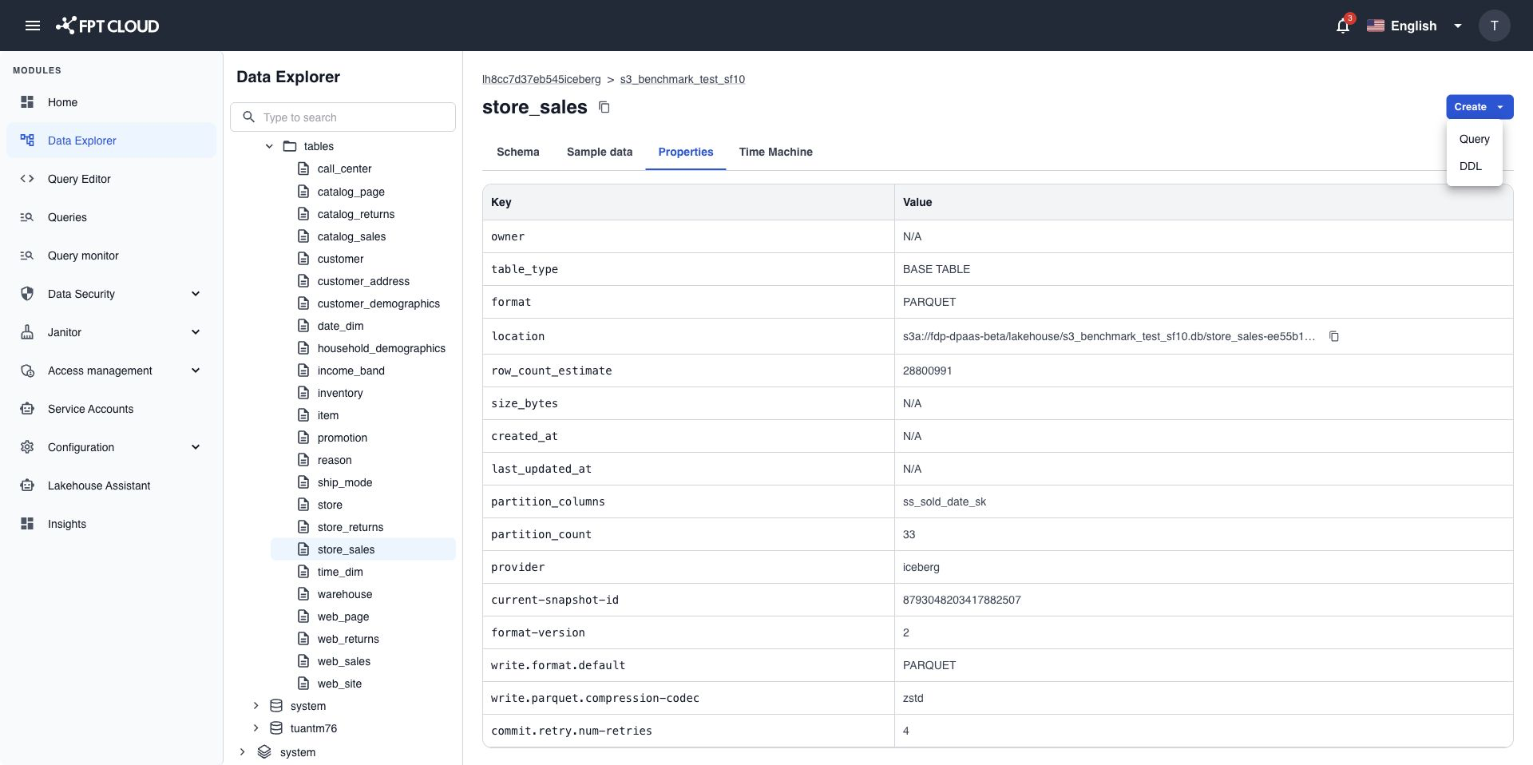
Task: Open the hamburger navigation menu
Action: point(33,26)
